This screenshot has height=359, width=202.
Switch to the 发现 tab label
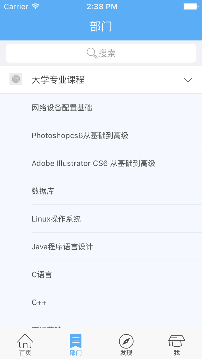[126, 353]
